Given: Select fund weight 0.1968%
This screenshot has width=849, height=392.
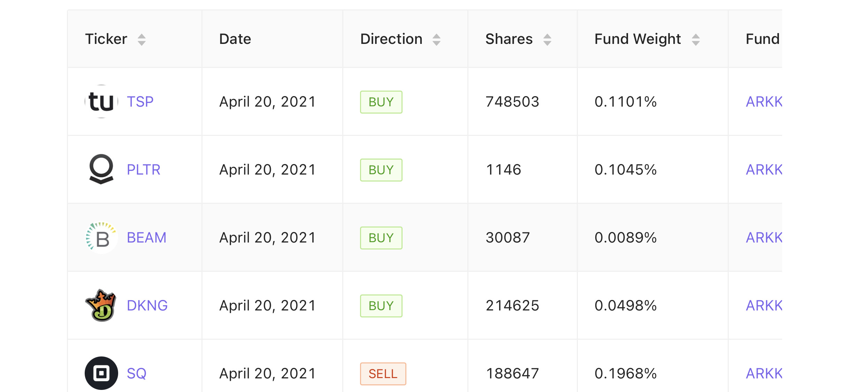Looking at the screenshot, I should click(x=626, y=374).
